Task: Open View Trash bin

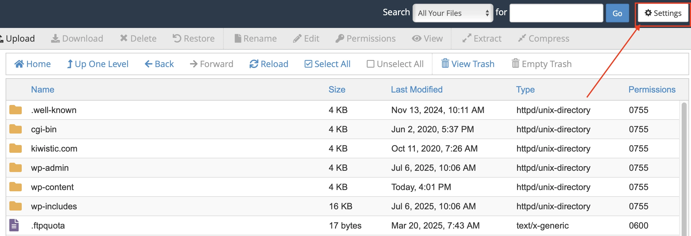Action: (468, 64)
